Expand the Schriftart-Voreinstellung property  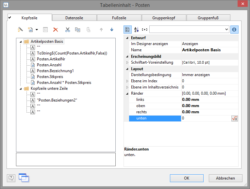pyautogui.click(x=127, y=62)
